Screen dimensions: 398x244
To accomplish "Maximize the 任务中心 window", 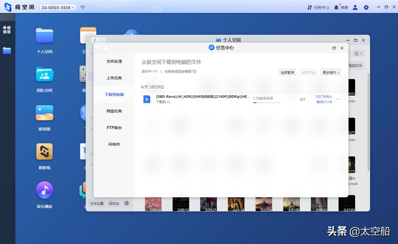I will tap(334, 48).
